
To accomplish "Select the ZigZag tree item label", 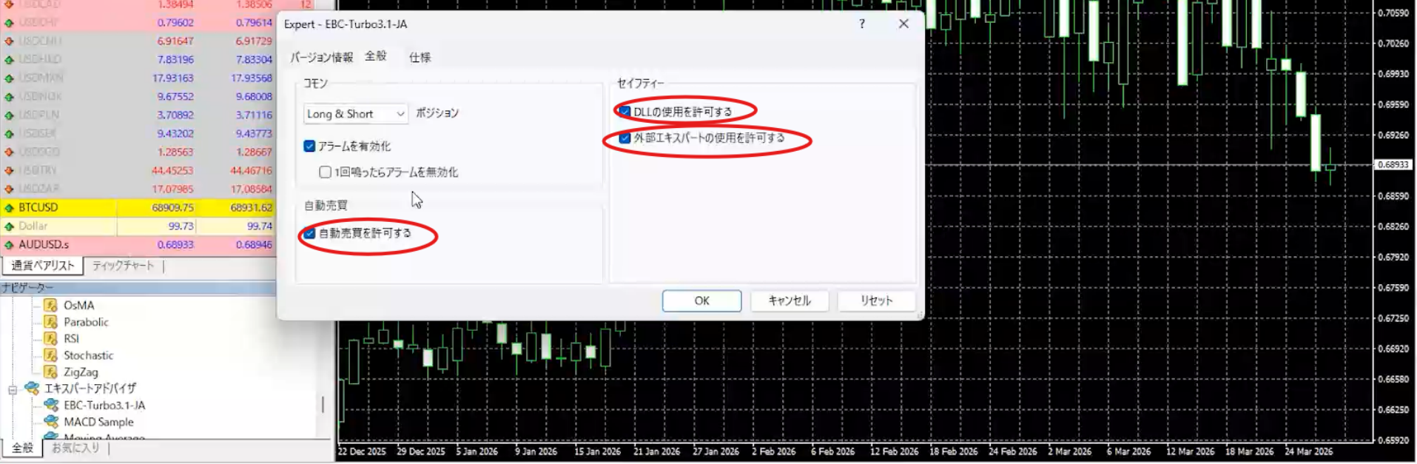I will tap(81, 371).
